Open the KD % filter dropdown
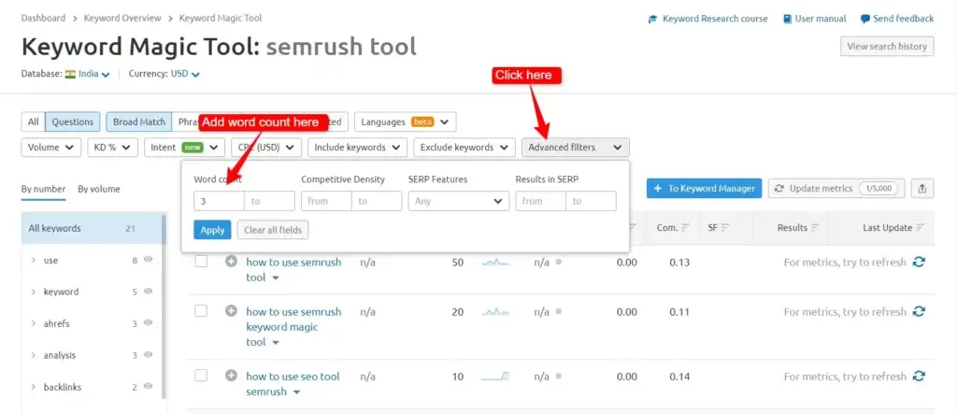Screen dimensions: 957x414 pyautogui.click(x=112, y=147)
